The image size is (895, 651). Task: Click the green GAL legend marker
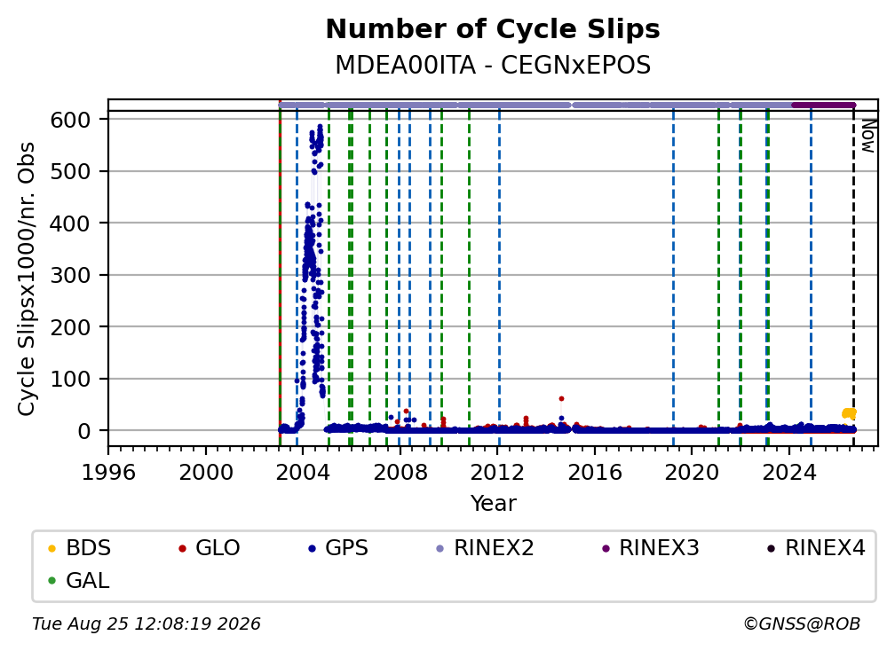pyautogui.click(x=51, y=582)
